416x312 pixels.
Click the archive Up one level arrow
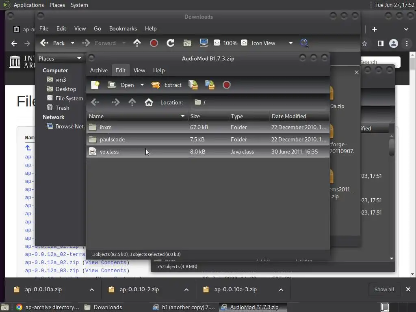pos(132,102)
